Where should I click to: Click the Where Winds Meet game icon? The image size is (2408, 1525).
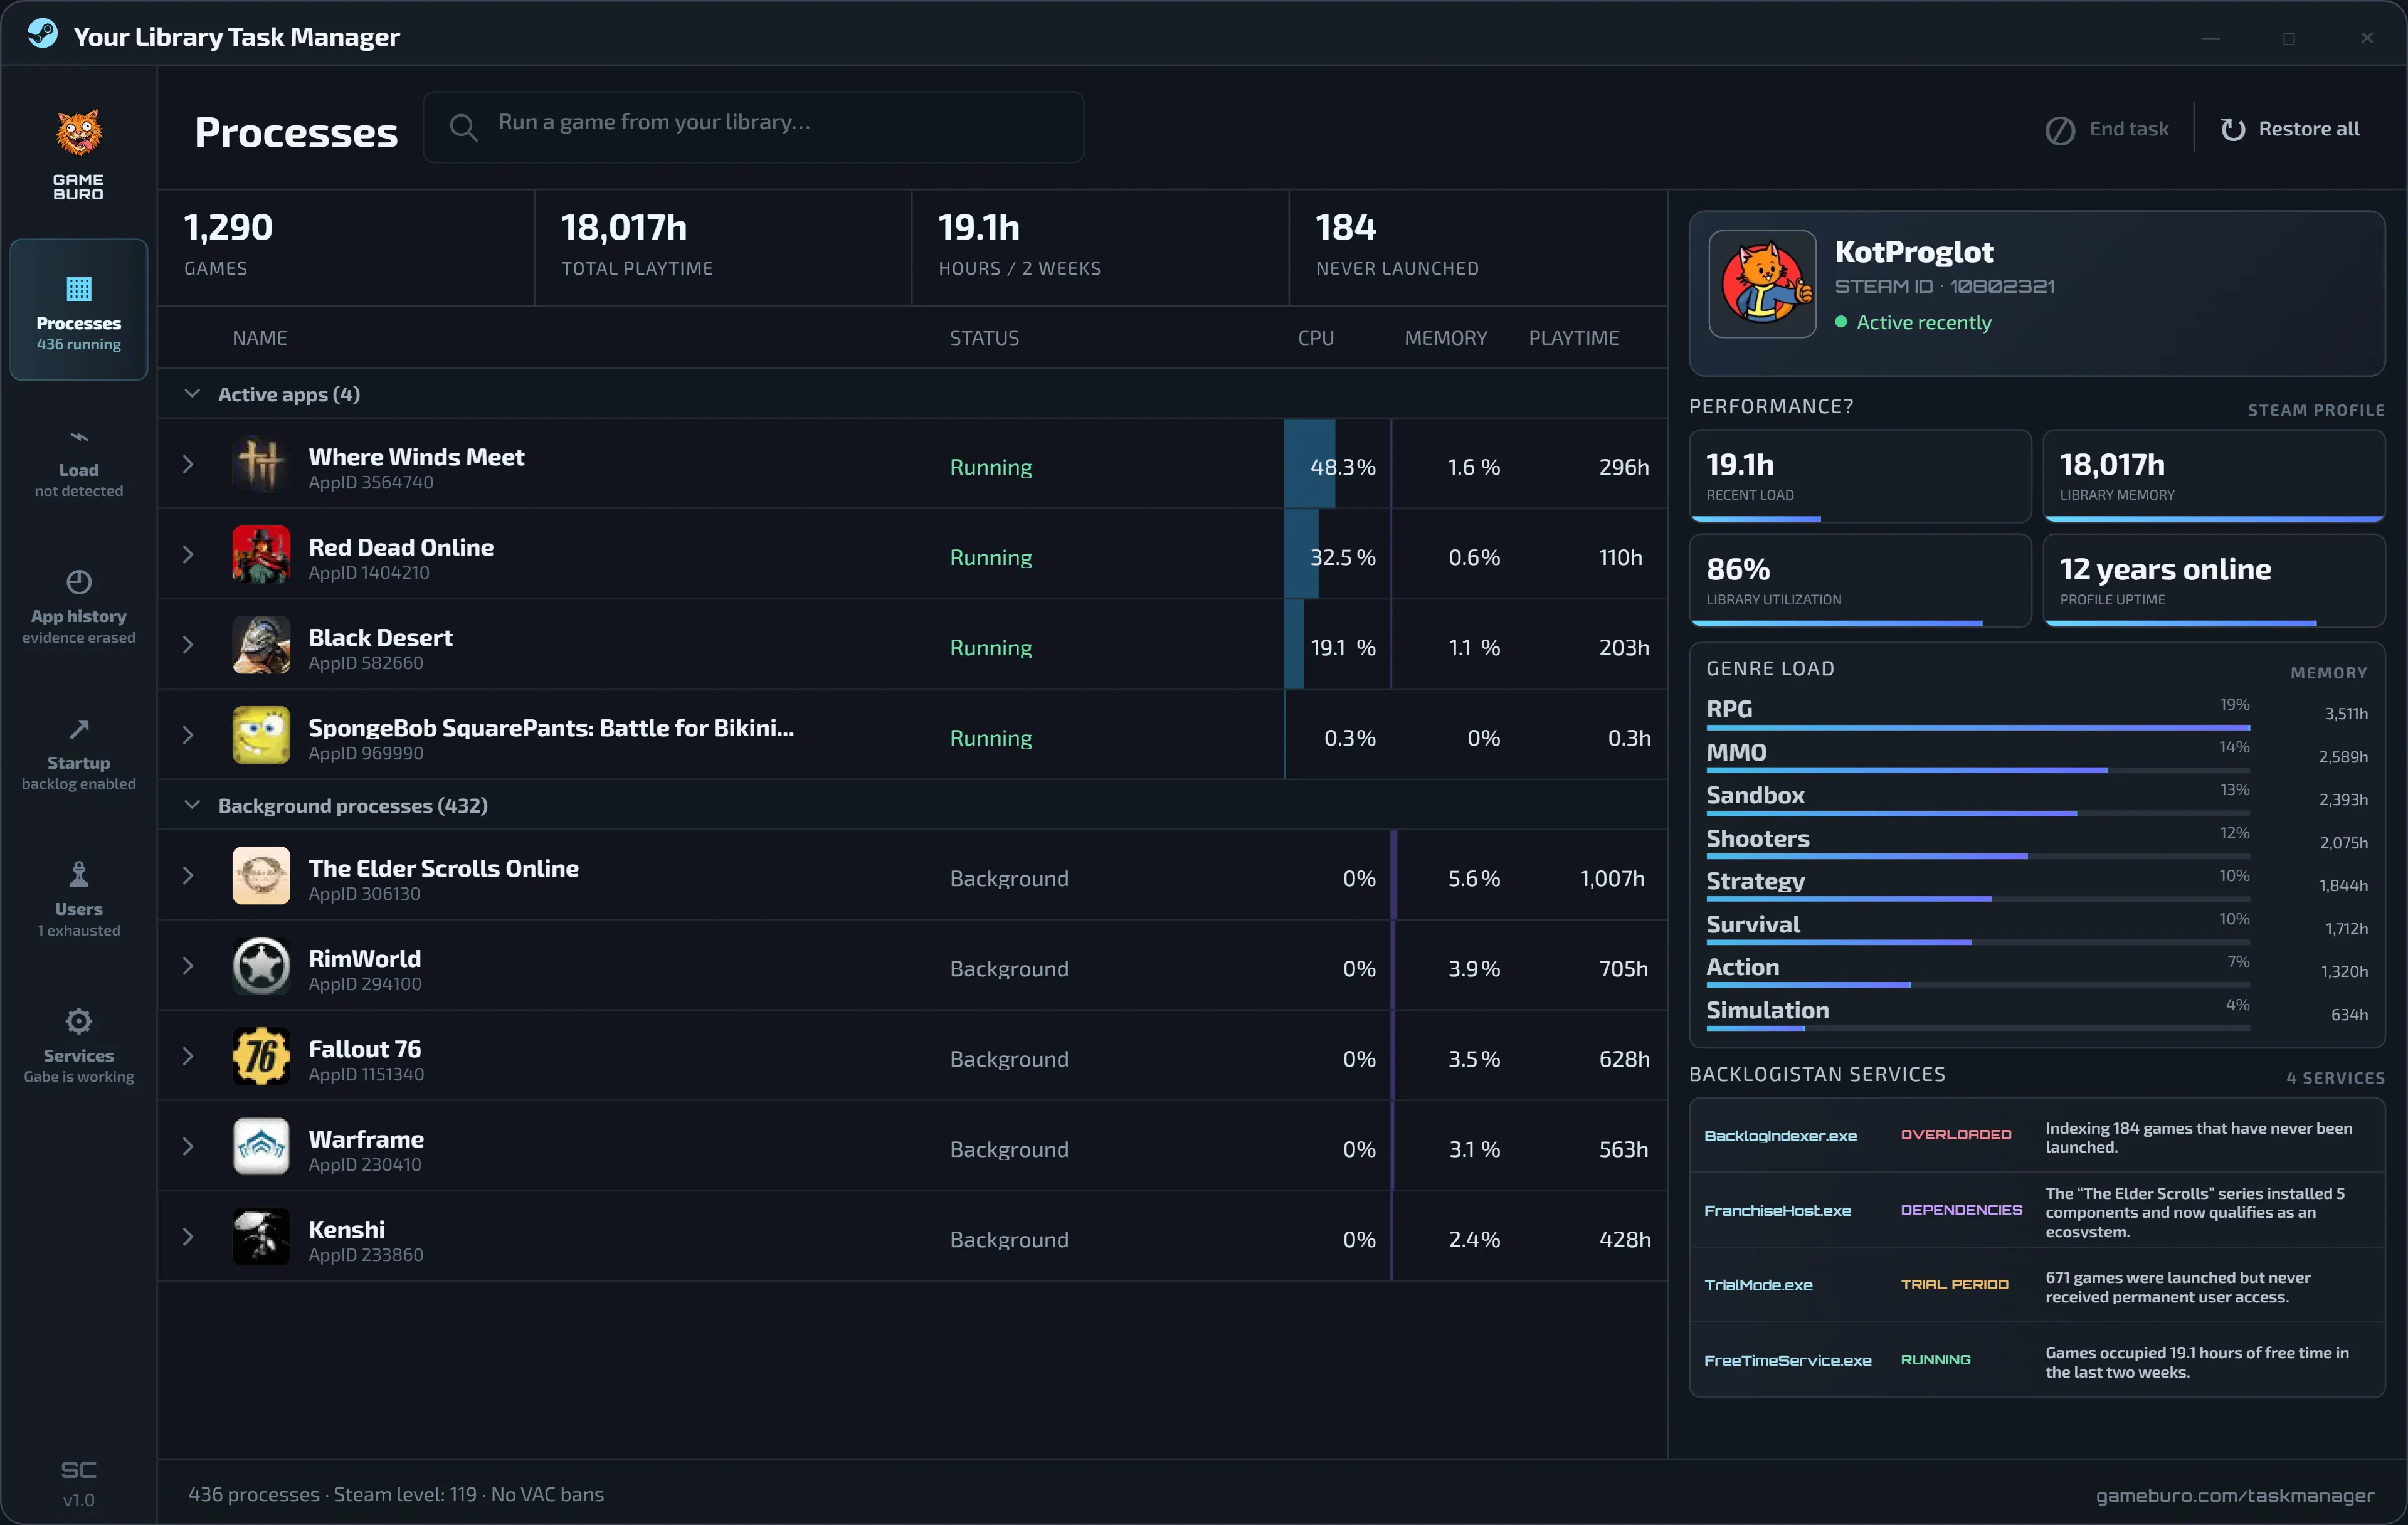(x=261, y=464)
